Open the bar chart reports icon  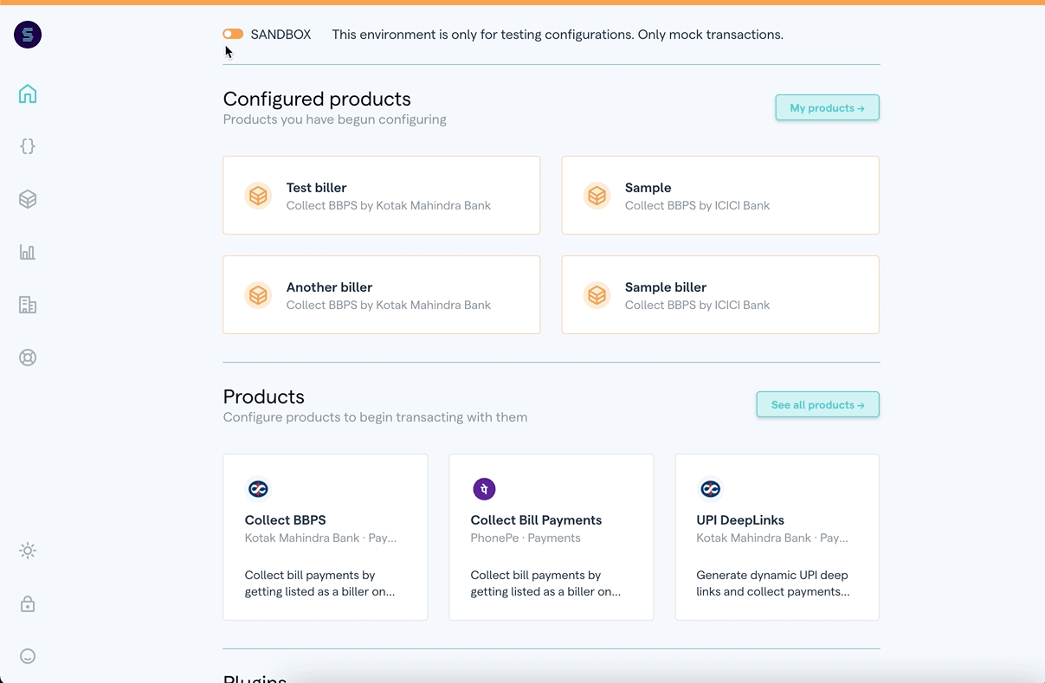point(28,252)
